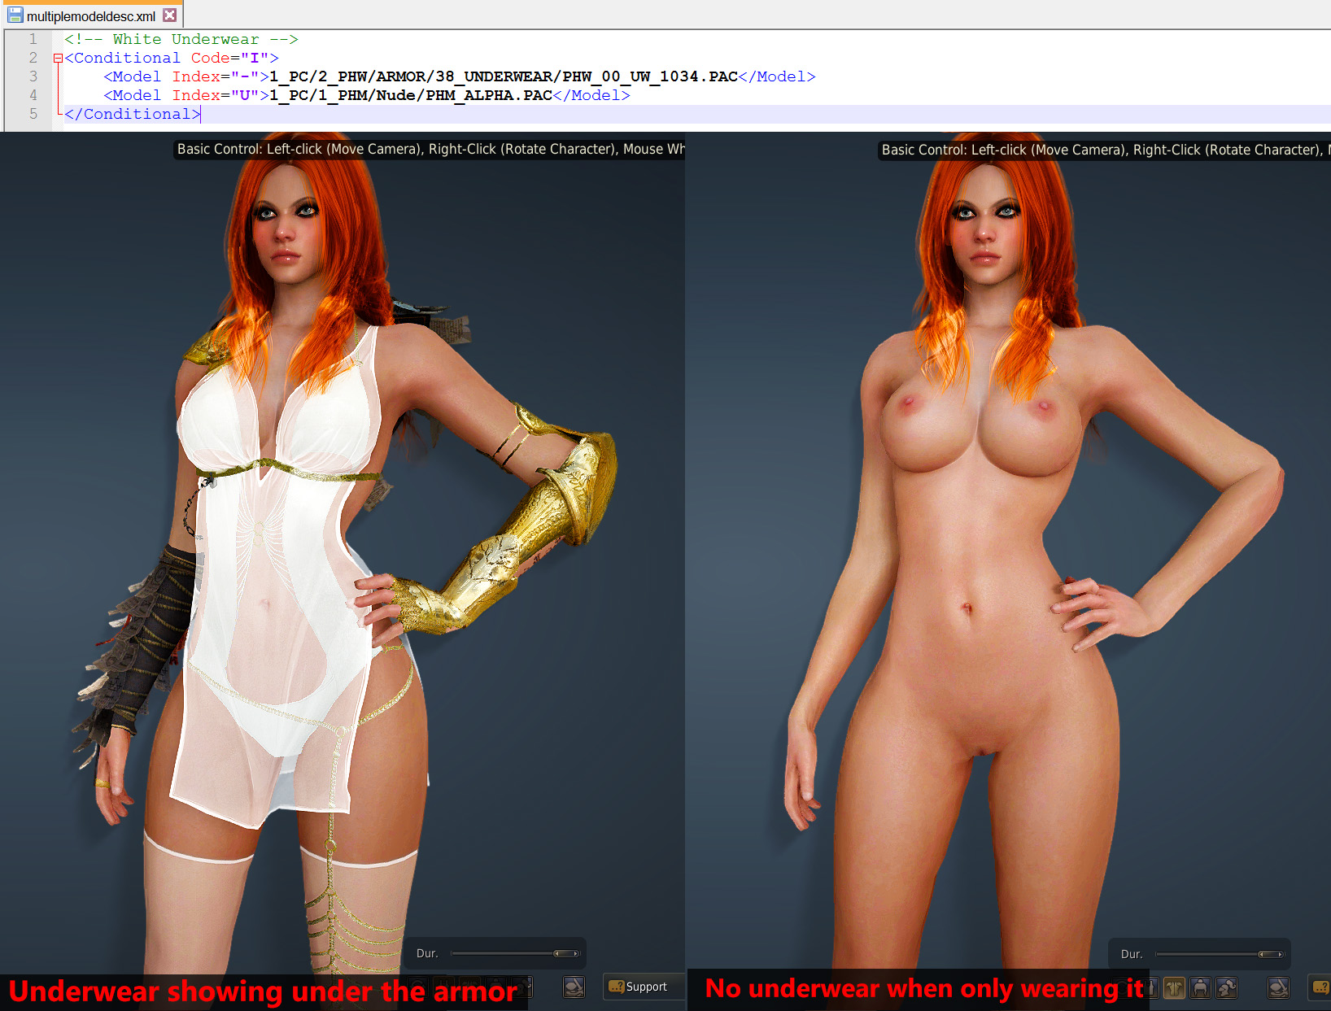Collapse the Conditional block fold marker
Viewport: 1331px width, 1011px height.
click(58, 59)
